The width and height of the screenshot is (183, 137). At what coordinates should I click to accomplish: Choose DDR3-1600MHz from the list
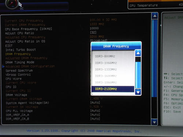[x=106, y=76]
